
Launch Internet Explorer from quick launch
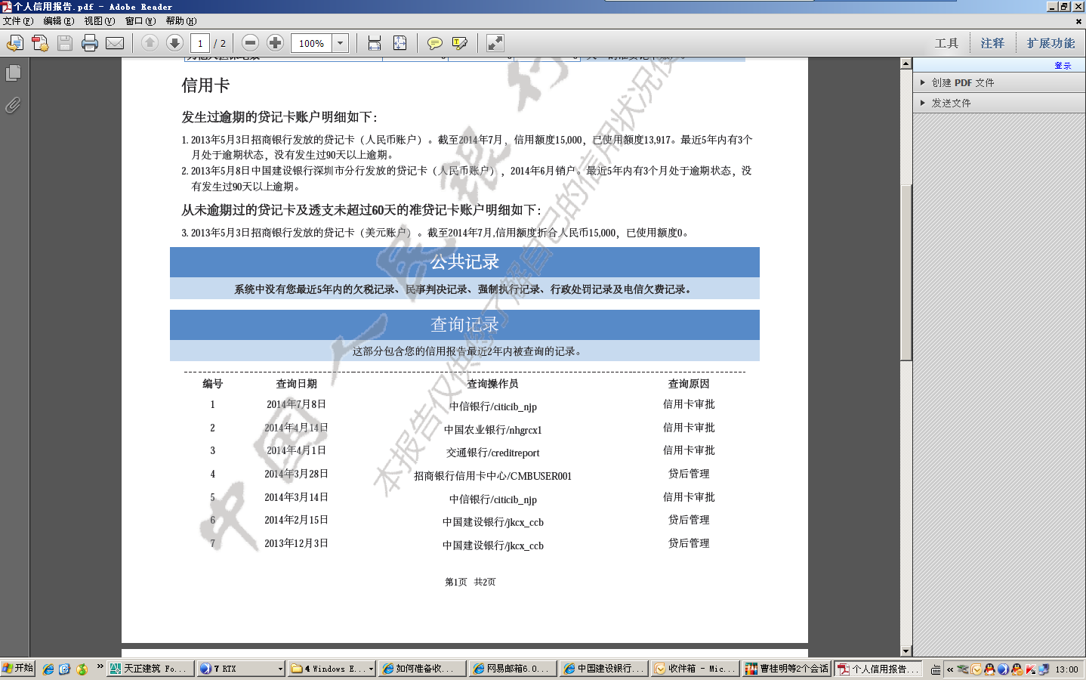coord(48,669)
